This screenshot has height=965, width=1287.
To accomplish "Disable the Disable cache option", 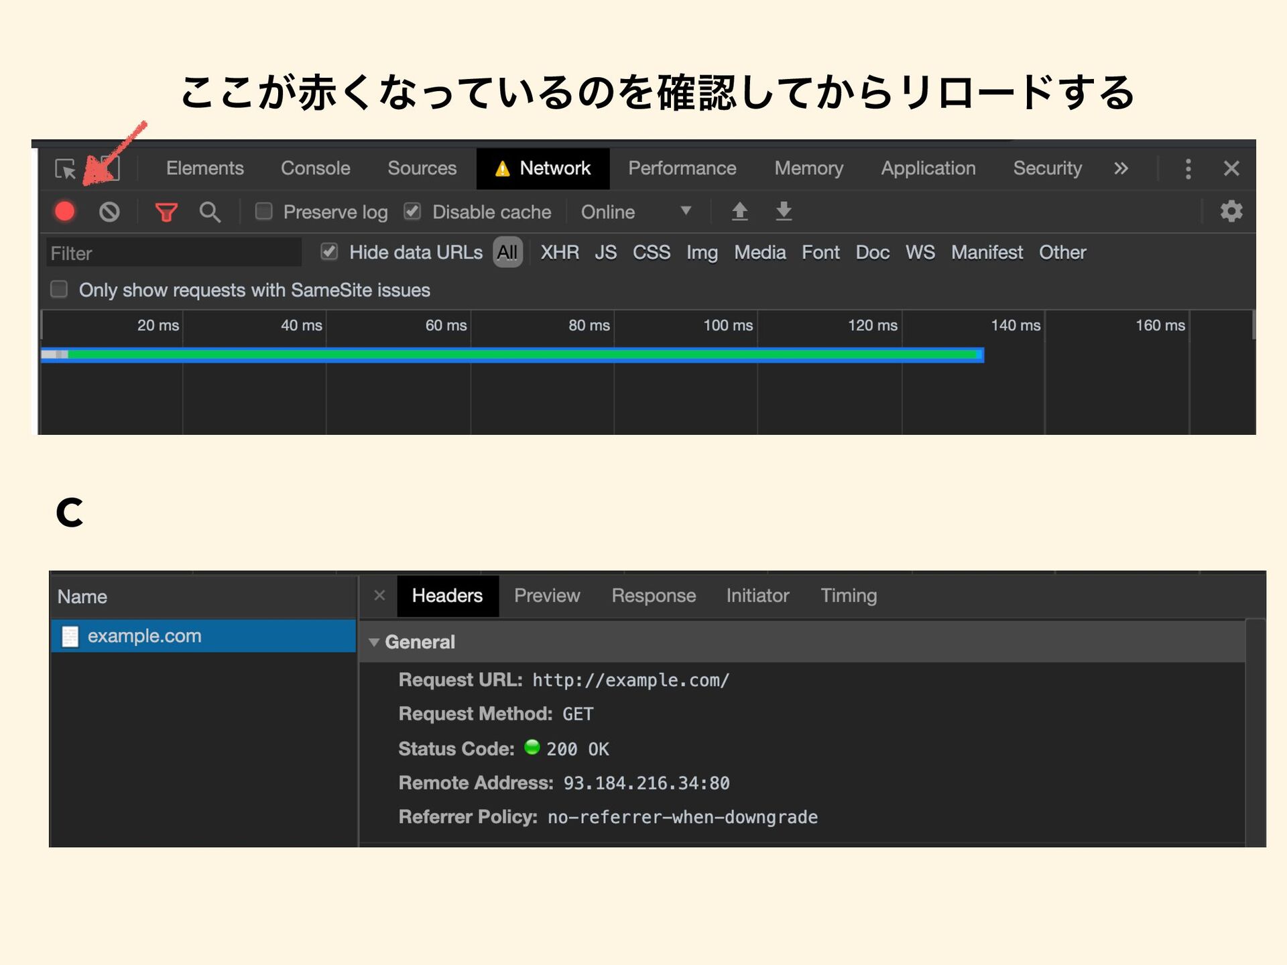I will (412, 211).
